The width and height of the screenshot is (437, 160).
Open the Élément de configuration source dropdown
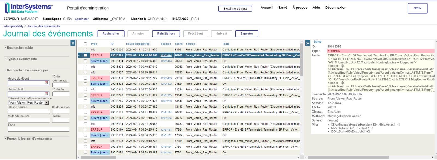[46, 103]
